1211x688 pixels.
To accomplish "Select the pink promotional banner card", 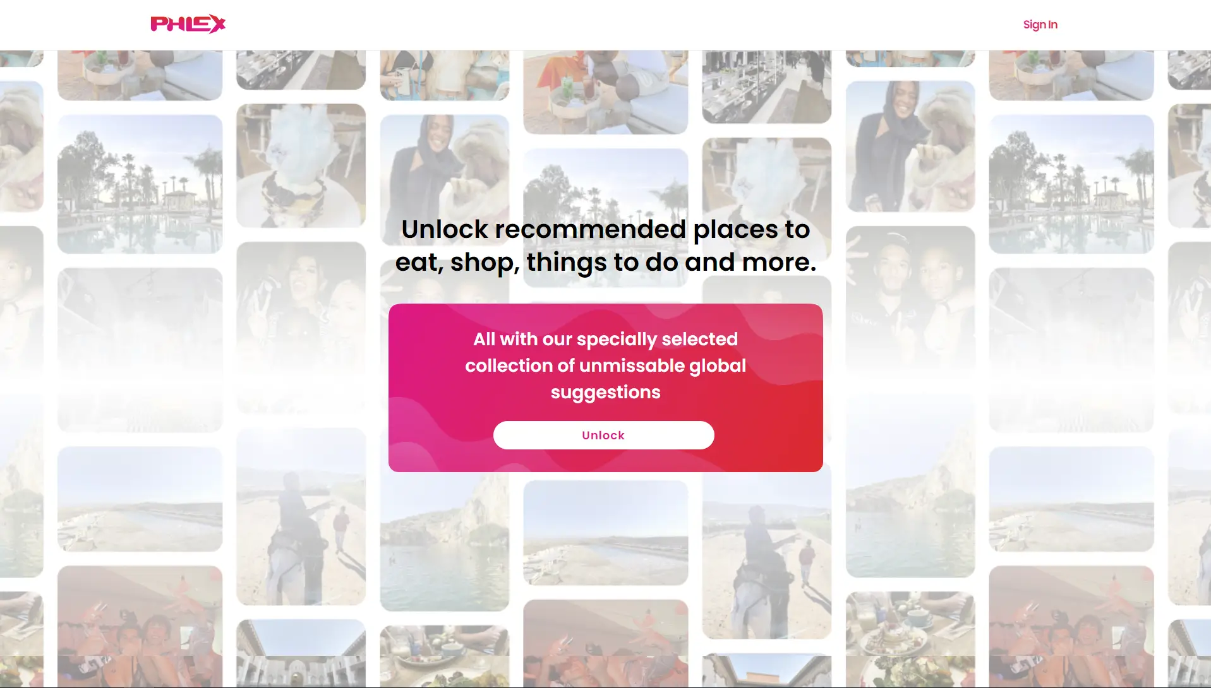I will pyautogui.click(x=605, y=388).
